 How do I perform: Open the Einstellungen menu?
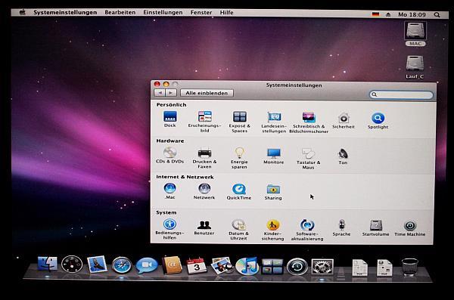pyautogui.click(x=163, y=12)
